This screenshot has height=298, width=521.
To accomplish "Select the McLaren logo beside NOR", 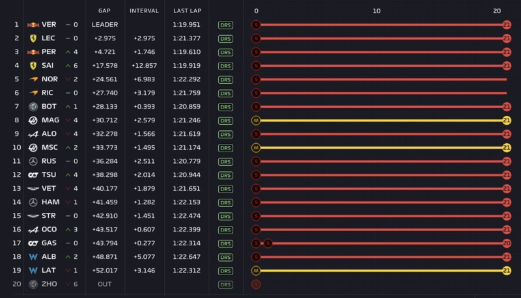I will 33,79.
